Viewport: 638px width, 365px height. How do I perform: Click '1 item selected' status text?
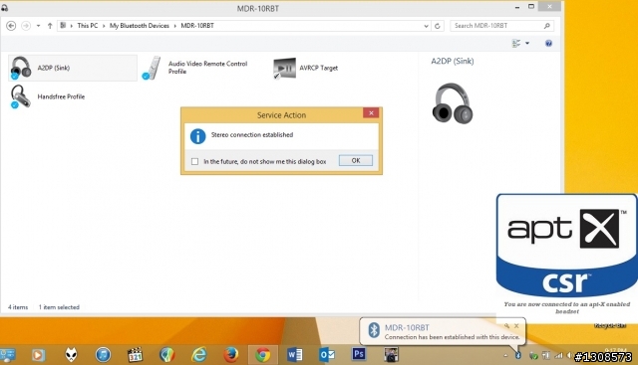coord(59,307)
